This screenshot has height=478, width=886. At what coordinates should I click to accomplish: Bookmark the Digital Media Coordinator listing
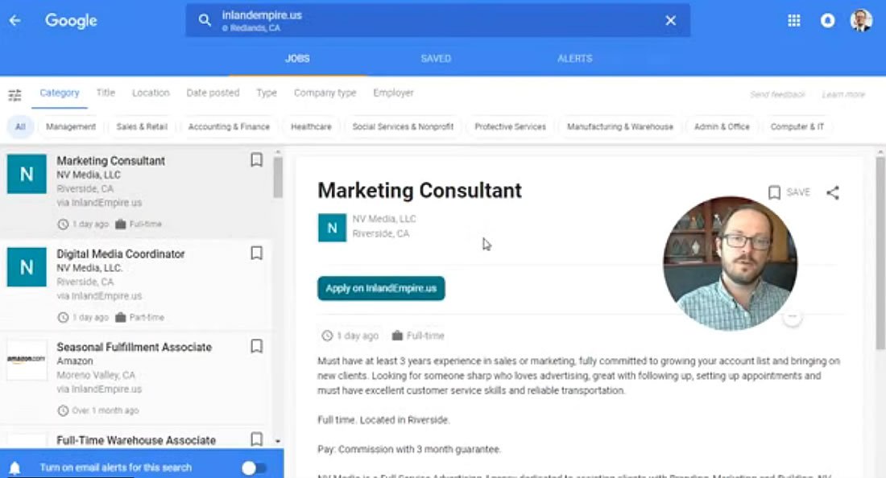tap(256, 253)
